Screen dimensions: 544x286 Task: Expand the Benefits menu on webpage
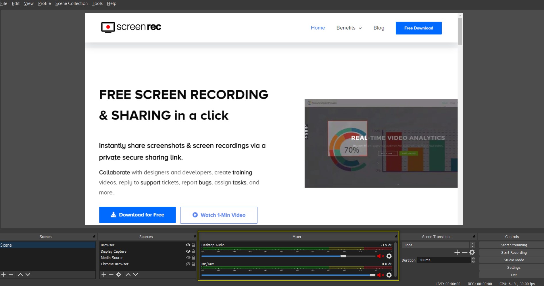click(x=349, y=28)
